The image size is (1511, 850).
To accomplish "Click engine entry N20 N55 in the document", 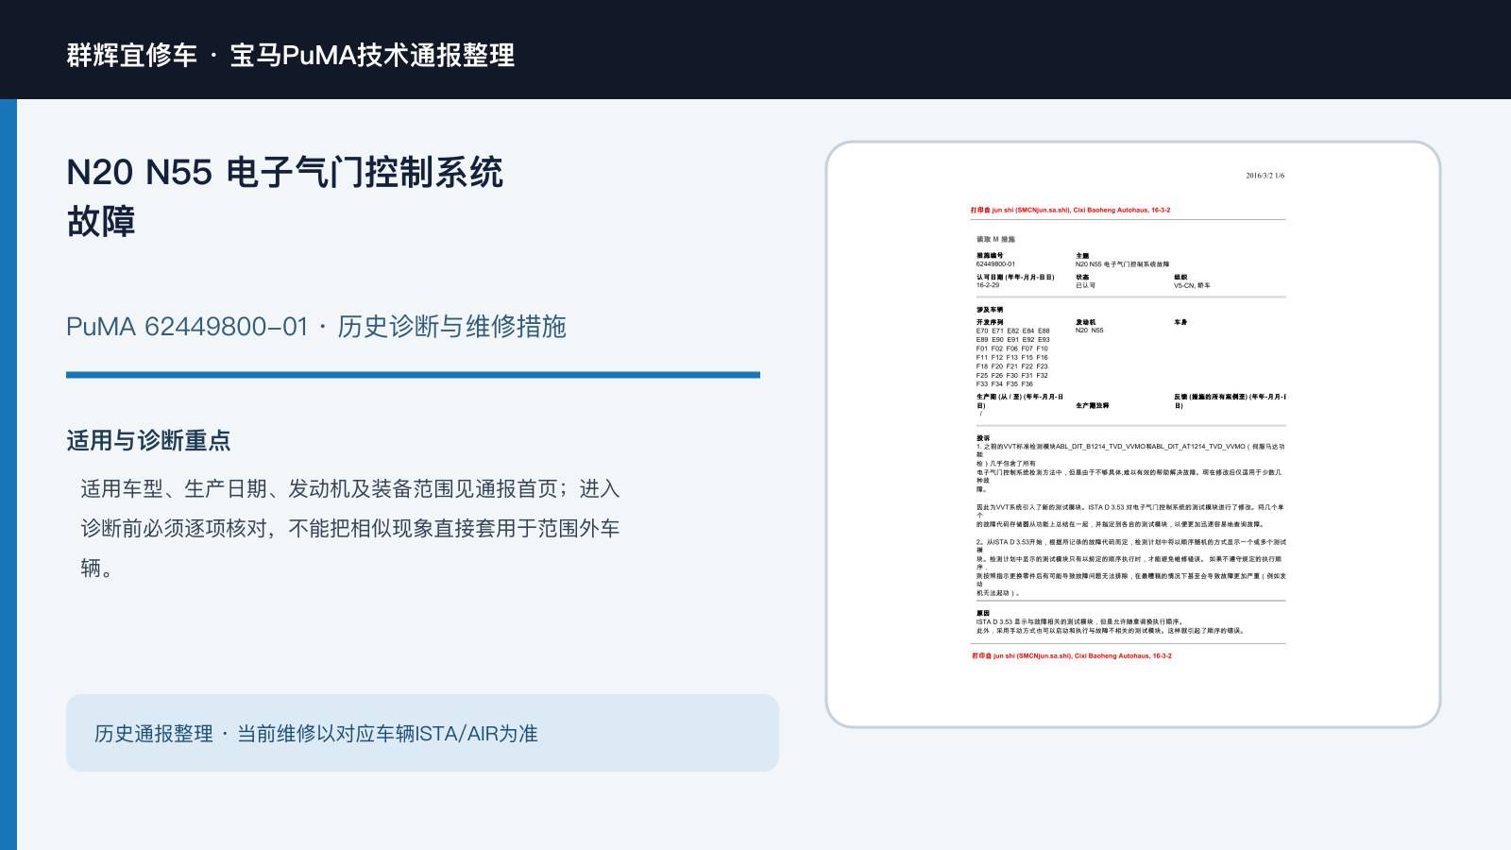I will click(1089, 331).
